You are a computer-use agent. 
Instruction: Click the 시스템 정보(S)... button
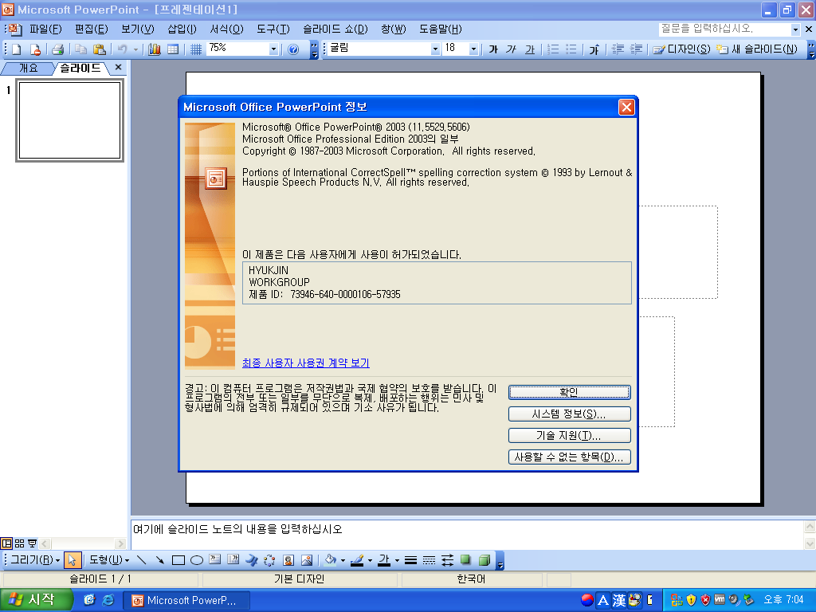[569, 414]
